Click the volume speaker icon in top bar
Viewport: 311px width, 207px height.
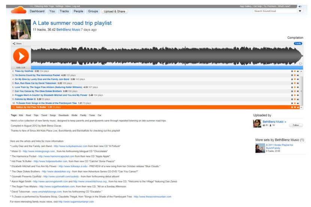click(300, 6)
